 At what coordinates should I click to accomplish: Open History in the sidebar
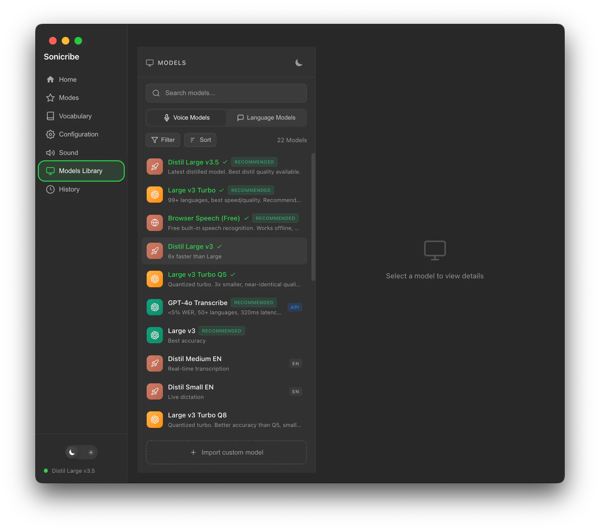[81, 189]
